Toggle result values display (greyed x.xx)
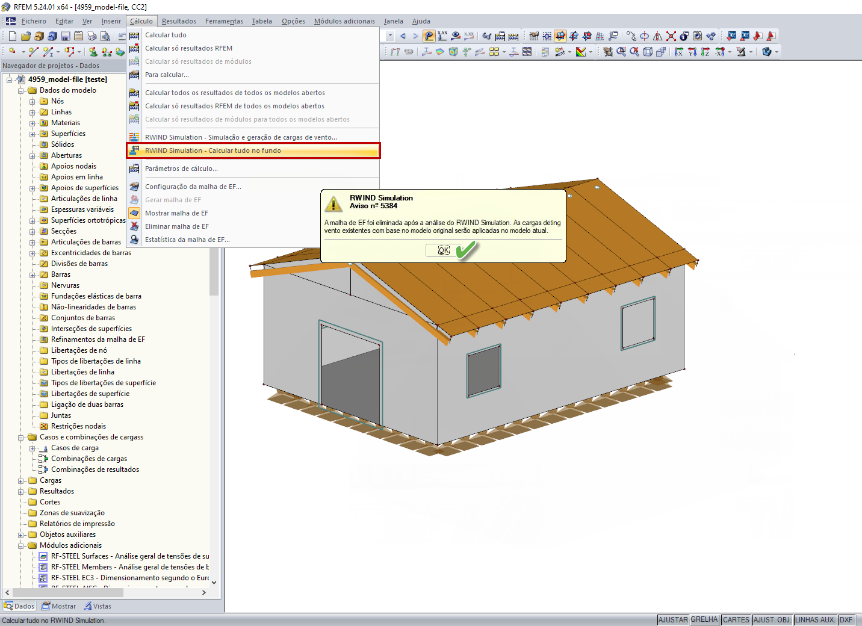Screen dimensions: 862x626 pos(469,36)
